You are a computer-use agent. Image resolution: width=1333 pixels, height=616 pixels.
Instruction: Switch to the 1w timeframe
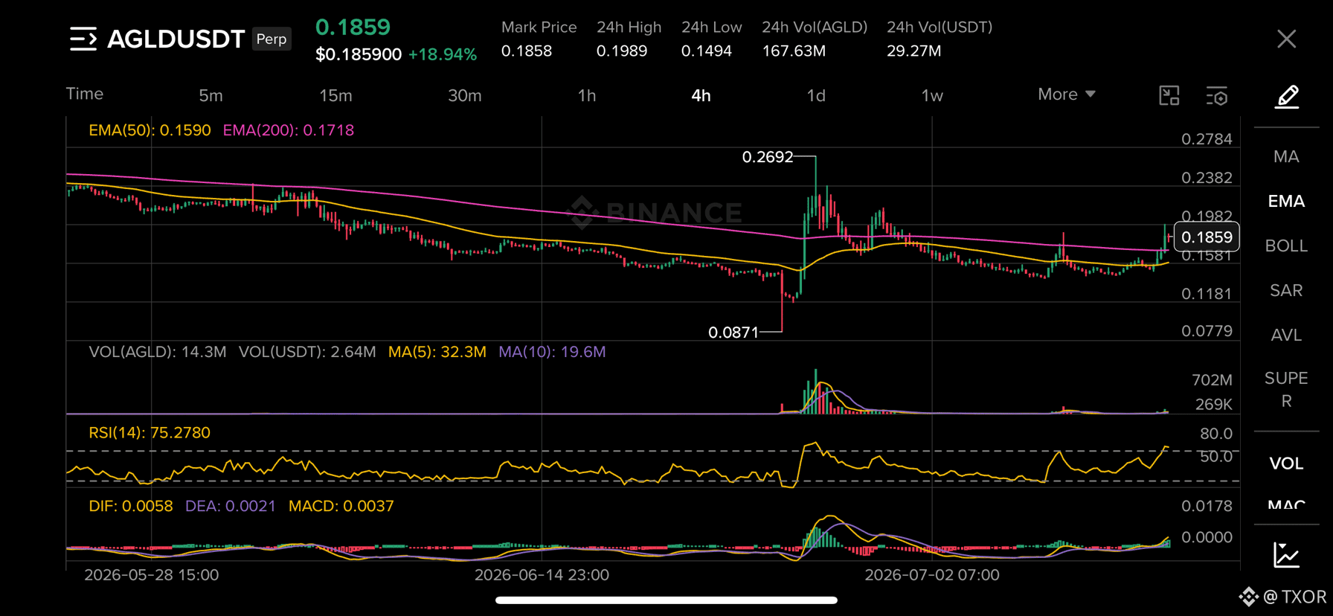point(932,95)
